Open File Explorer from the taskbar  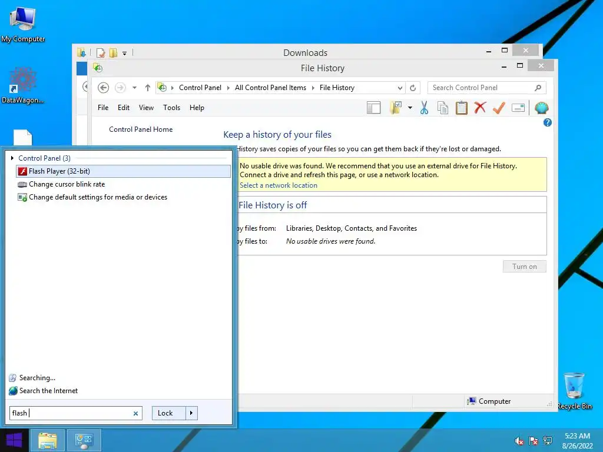click(47, 440)
